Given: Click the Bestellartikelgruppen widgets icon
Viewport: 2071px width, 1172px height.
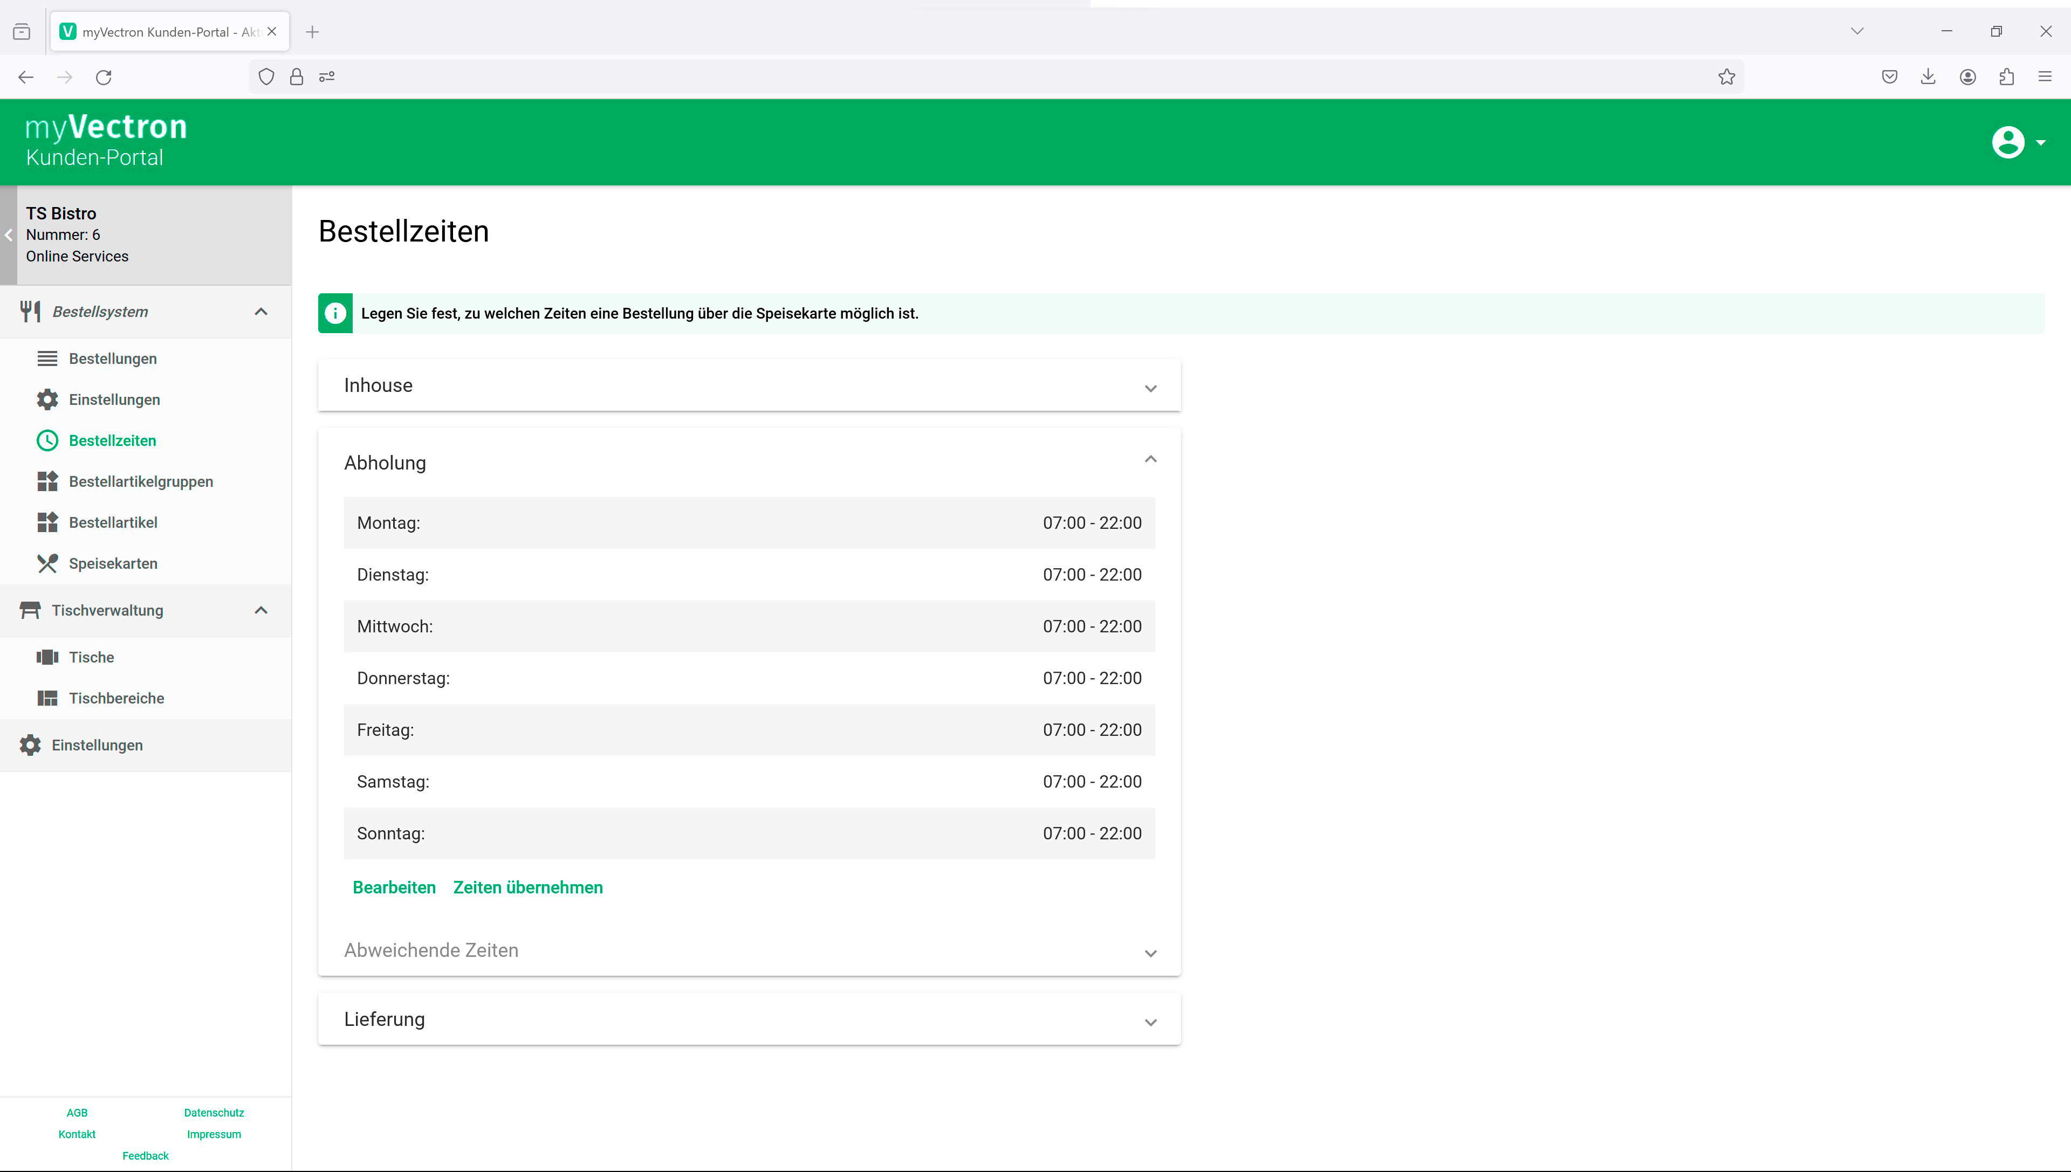Looking at the screenshot, I should pos(47,481).
